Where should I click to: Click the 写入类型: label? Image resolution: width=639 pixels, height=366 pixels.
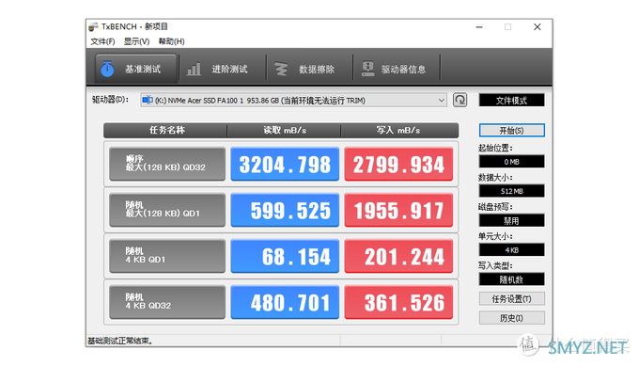pyautogui.click(x=495, y=266)
